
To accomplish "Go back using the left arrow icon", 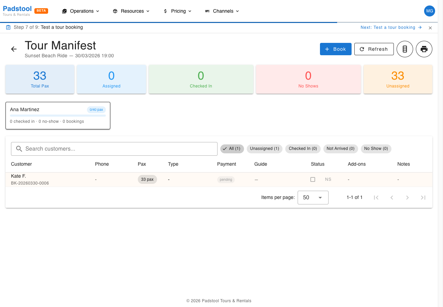I will [x=14, y=49].
